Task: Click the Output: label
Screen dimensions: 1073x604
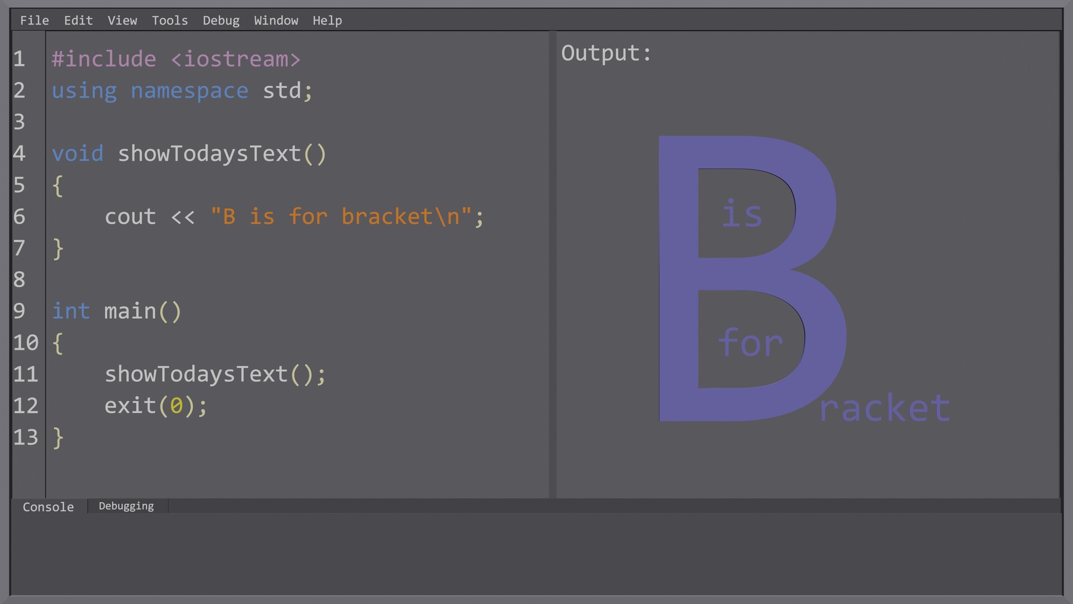Action: [606, 53]
